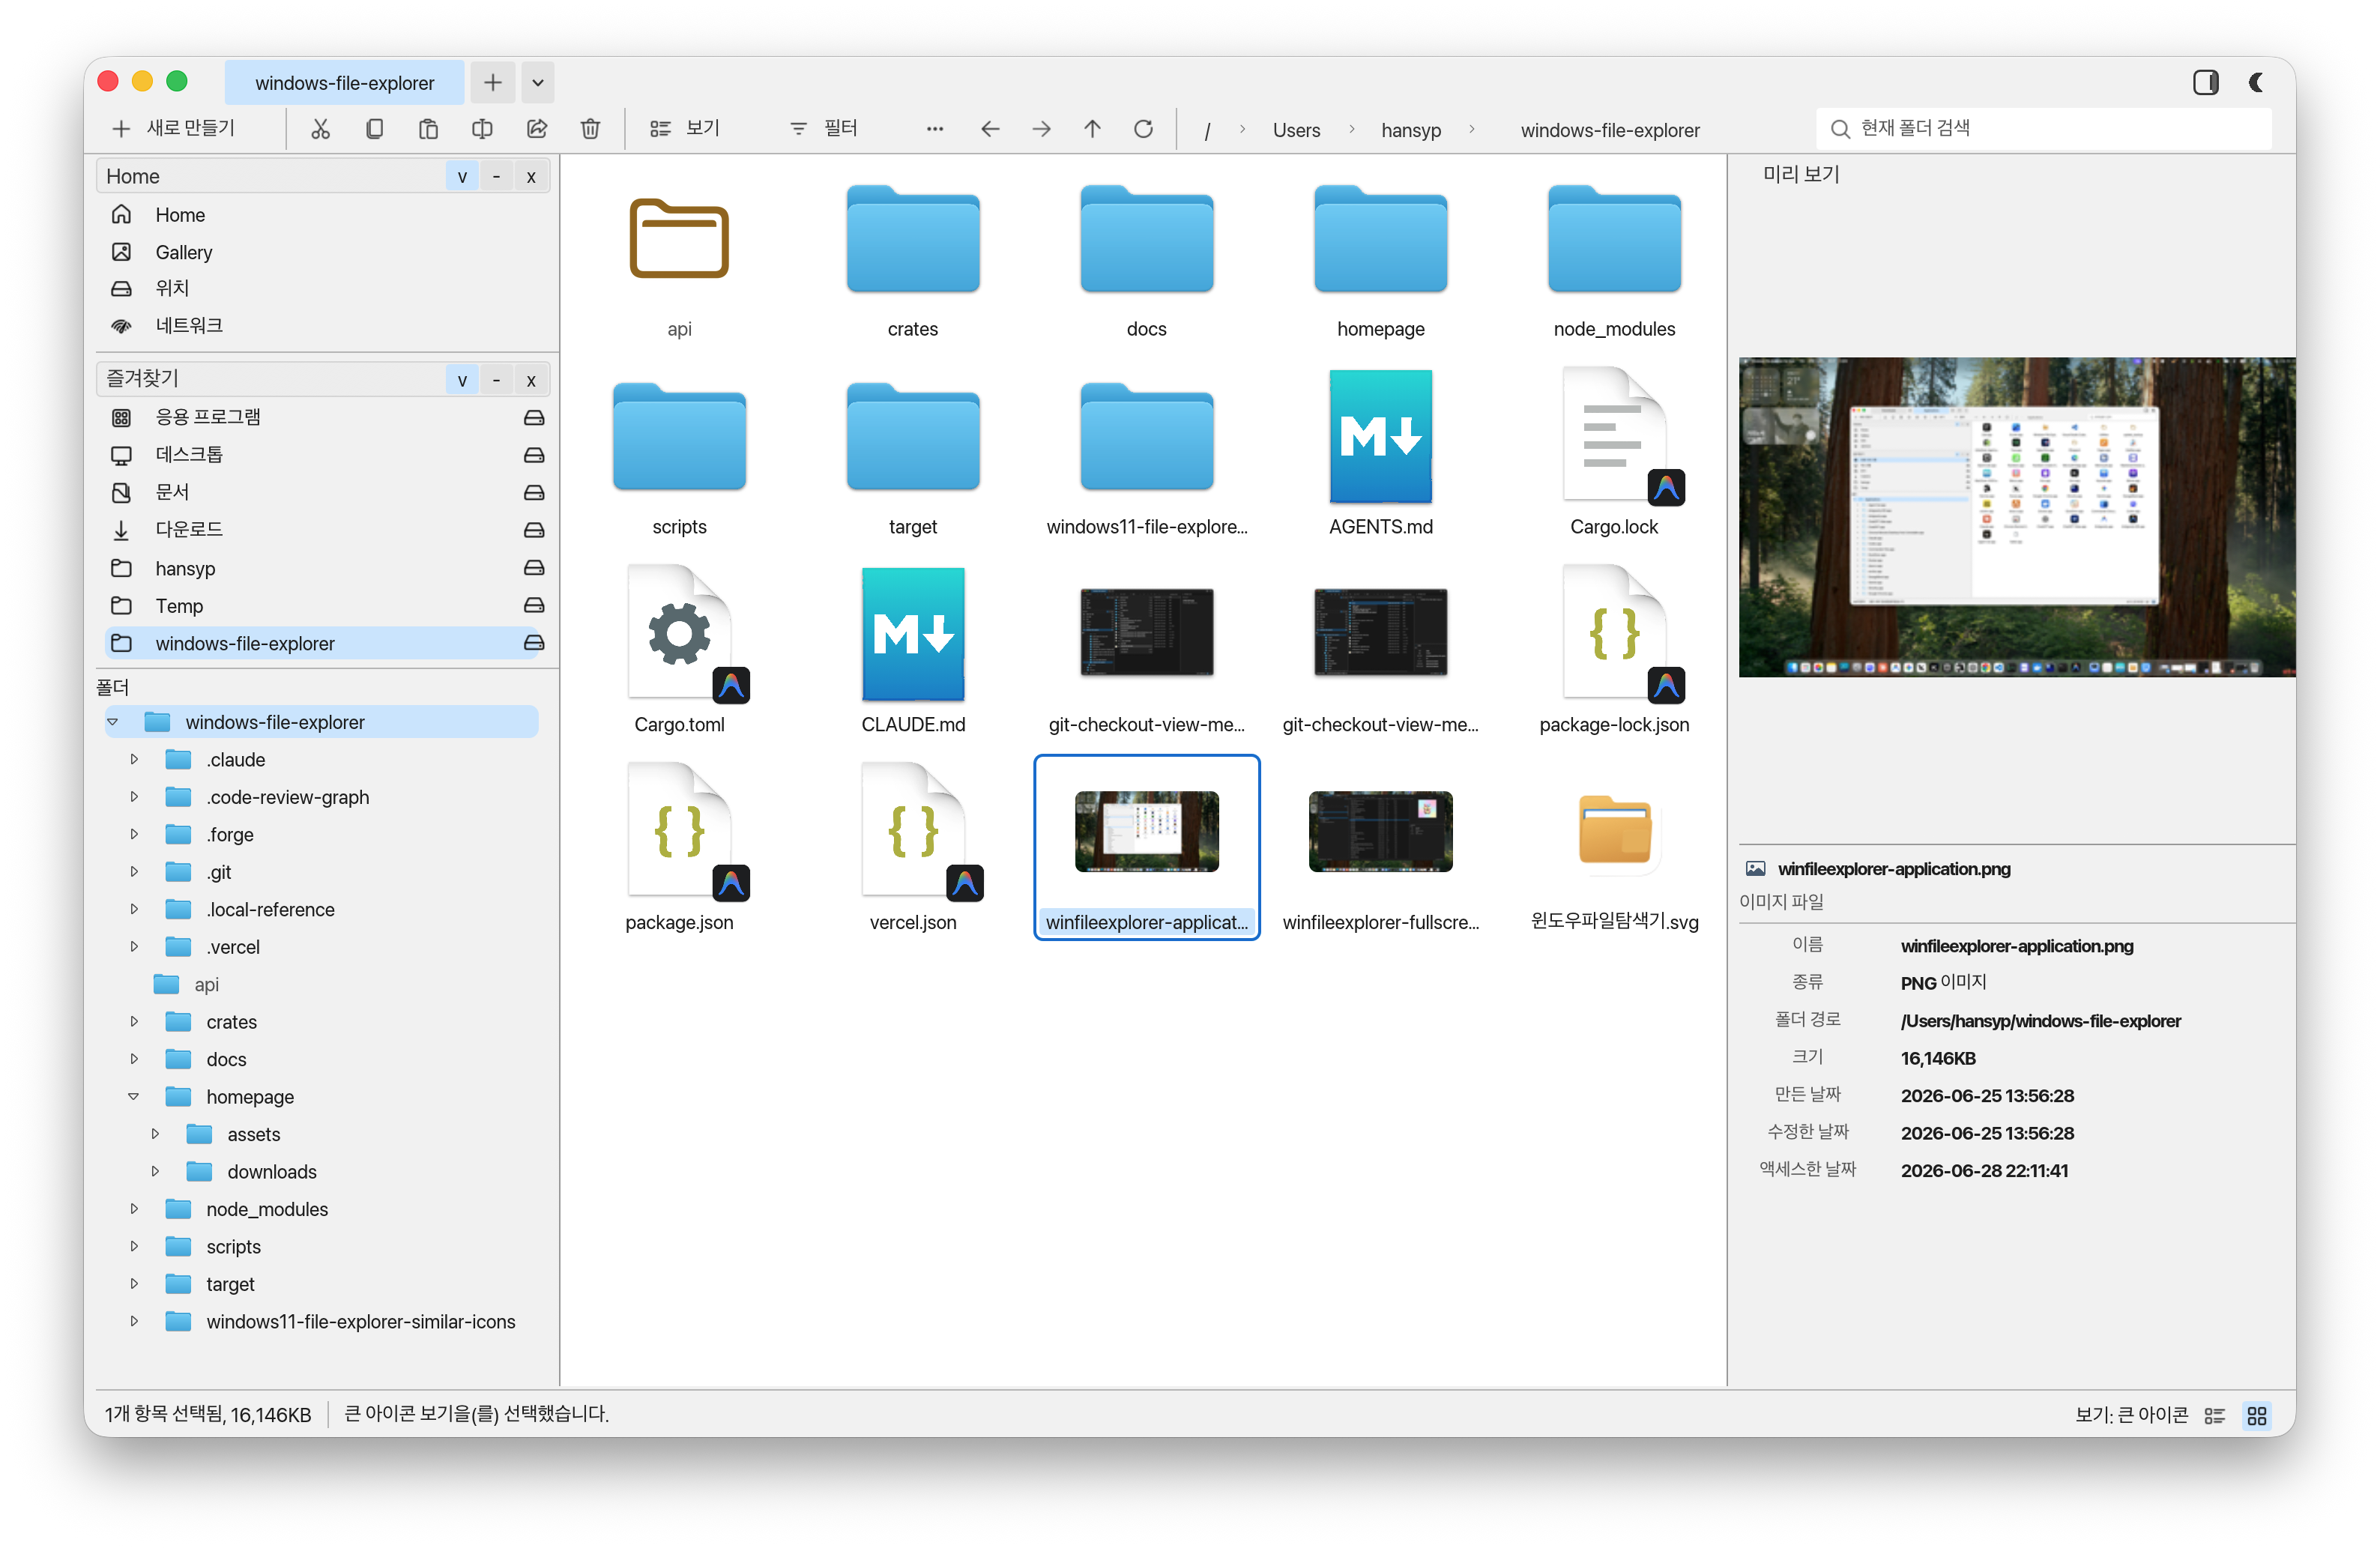The image size is (2380, 1548).
Task: Click the folder path value in details
Action: click(x=2040, y=1021)
